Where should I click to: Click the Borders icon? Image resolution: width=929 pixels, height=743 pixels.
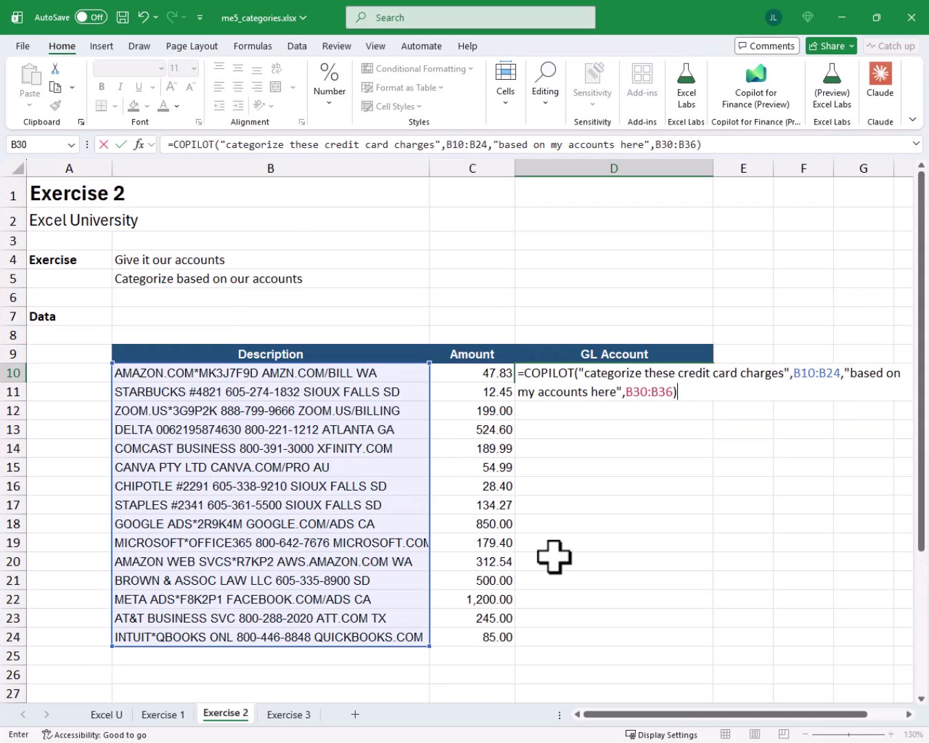coord(101,106)
